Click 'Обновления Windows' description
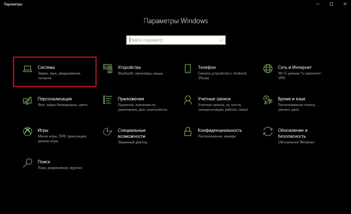The width and height of the screenshot is (351, 214). 296,142
